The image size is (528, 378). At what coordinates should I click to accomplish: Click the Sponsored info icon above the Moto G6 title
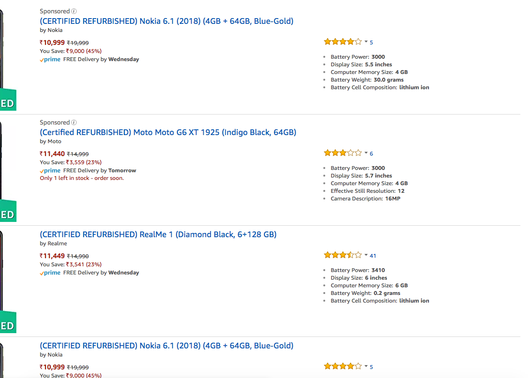point(74,122)
